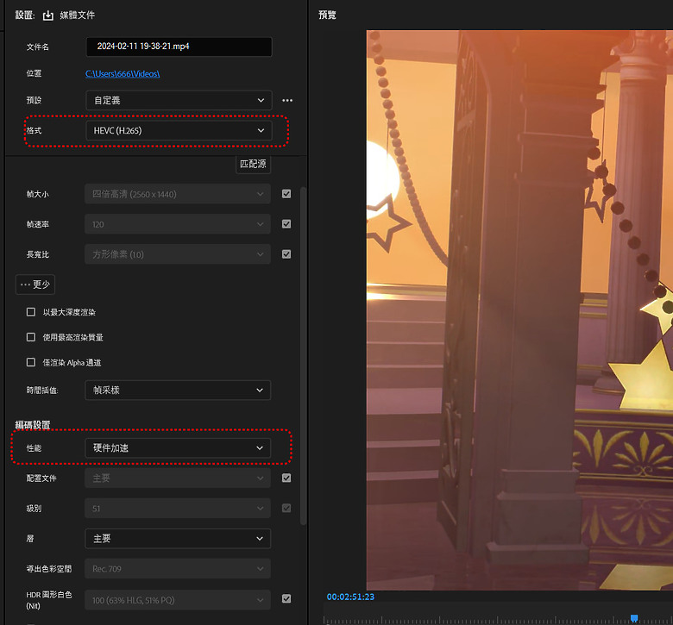The height and width of the screenshot is (625, 673).
Task: Open the 預設 preset dropdown 自定義
Action: pyautogui.click(x=179, y=100)
